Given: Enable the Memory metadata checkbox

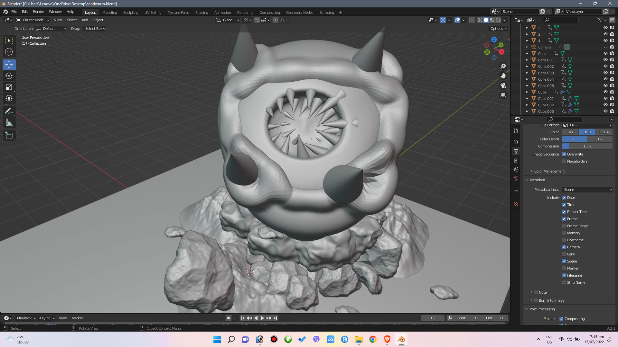Looking at the screenshot, I should pyautogui.click(x=564, y=233).
